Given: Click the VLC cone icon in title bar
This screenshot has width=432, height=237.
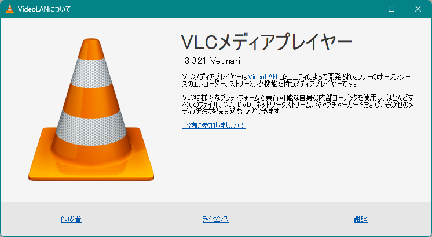Looking at the screenshot, I should (x=10, y=9).
